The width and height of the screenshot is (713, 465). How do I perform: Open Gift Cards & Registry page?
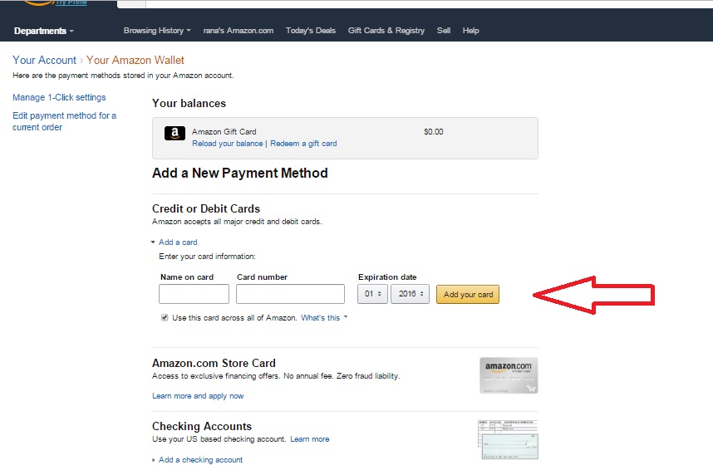coord(386,31)
